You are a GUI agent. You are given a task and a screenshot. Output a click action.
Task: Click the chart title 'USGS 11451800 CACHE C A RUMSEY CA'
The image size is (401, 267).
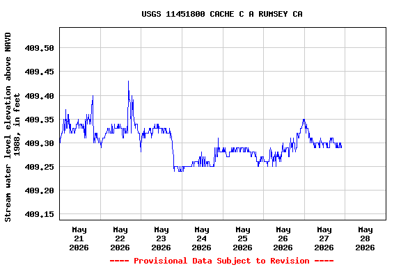222,14
